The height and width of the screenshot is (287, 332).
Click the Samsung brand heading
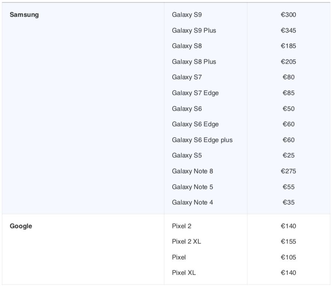pos(24,15)
